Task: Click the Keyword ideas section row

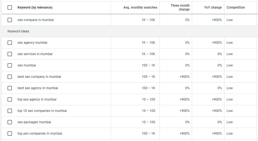Action: tap(18, 31)
